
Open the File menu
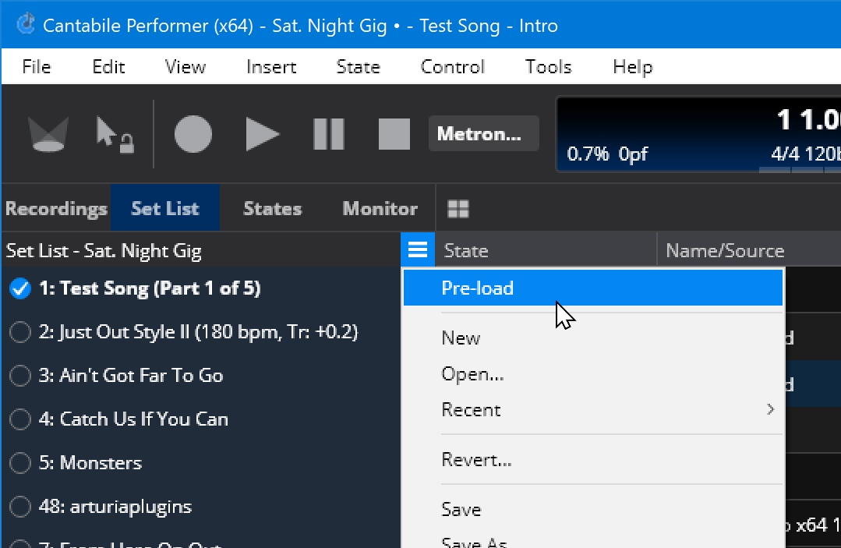coord(37,66)
